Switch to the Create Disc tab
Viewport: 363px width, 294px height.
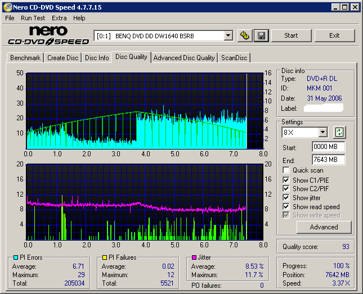pyautogui.click(x=62, y=58)
